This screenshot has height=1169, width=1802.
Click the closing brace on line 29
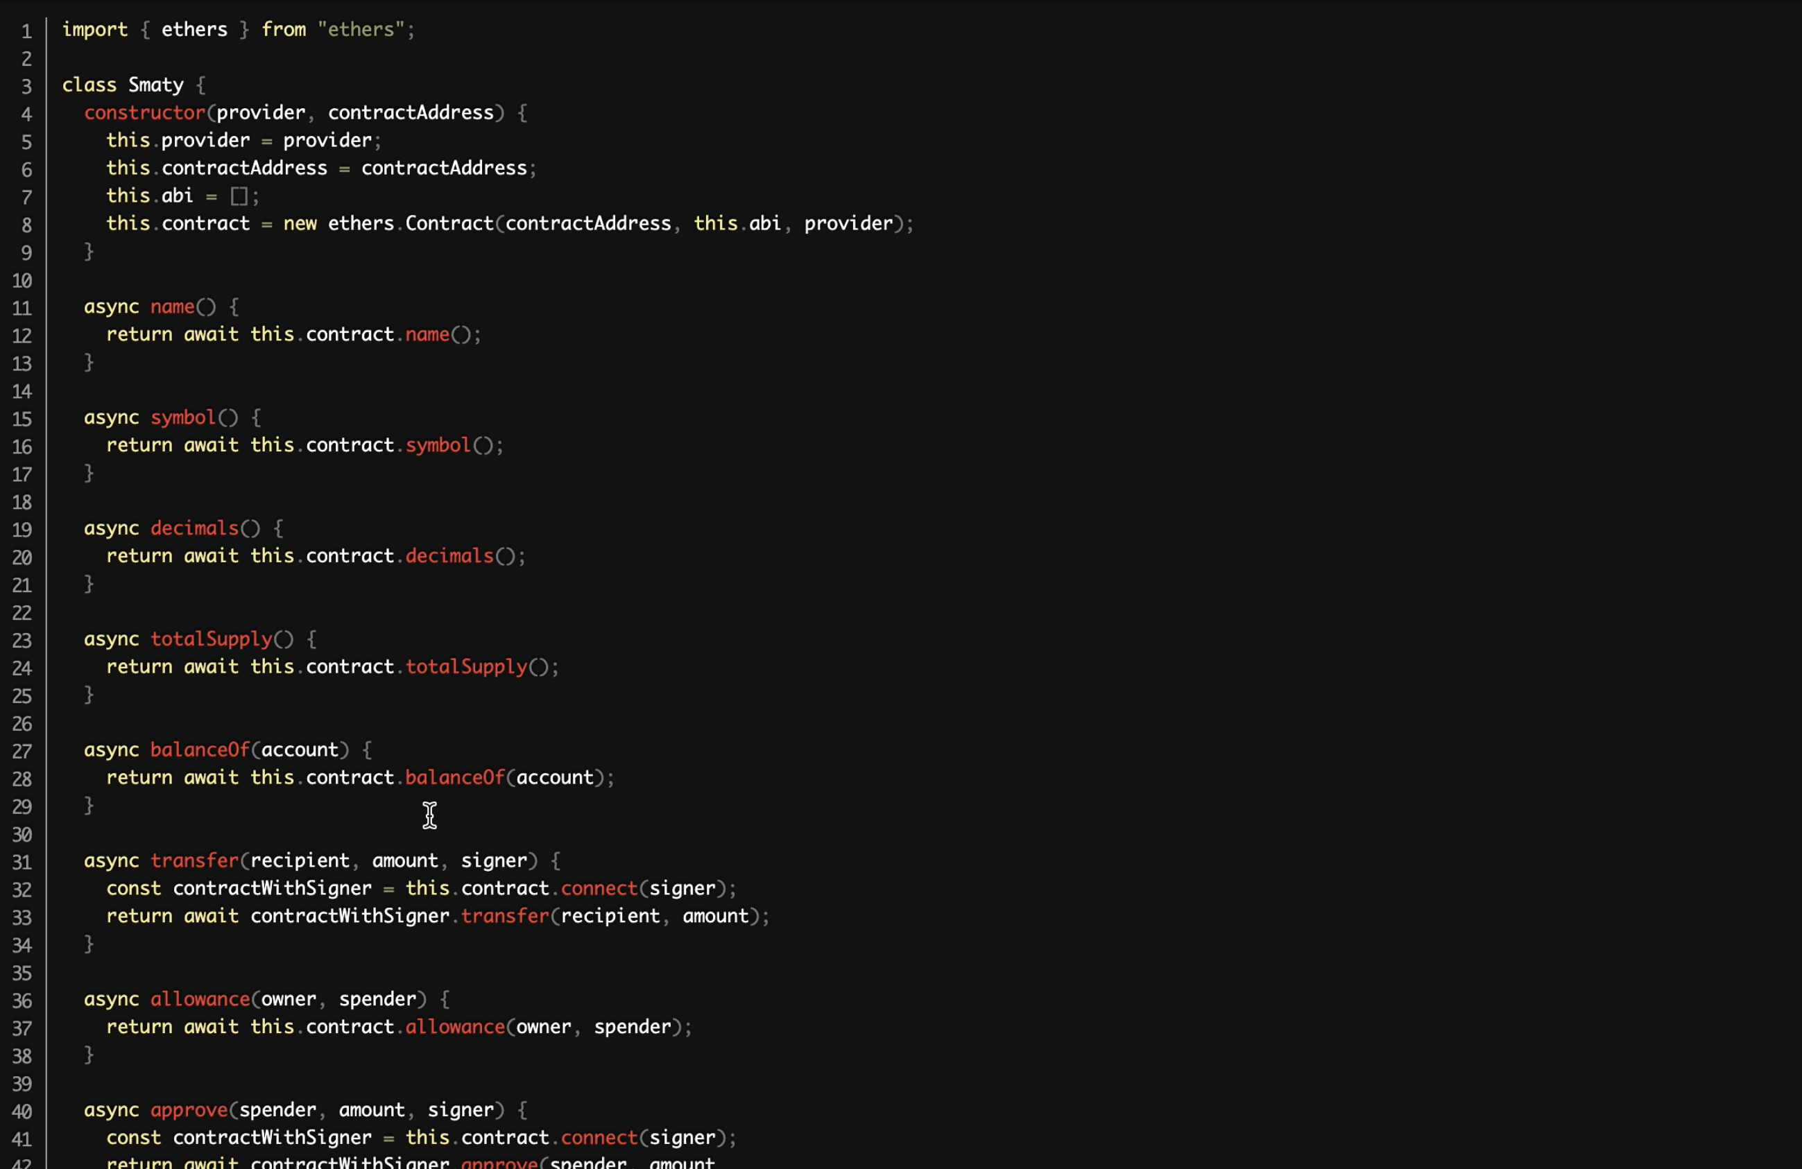(x=89, y=805)
